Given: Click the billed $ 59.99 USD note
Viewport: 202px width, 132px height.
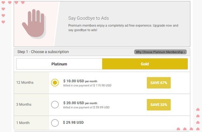Looking at the screenshot, I should point(86,107).
